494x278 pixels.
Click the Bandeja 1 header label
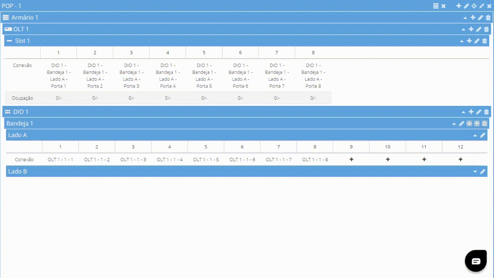[20, 123]
